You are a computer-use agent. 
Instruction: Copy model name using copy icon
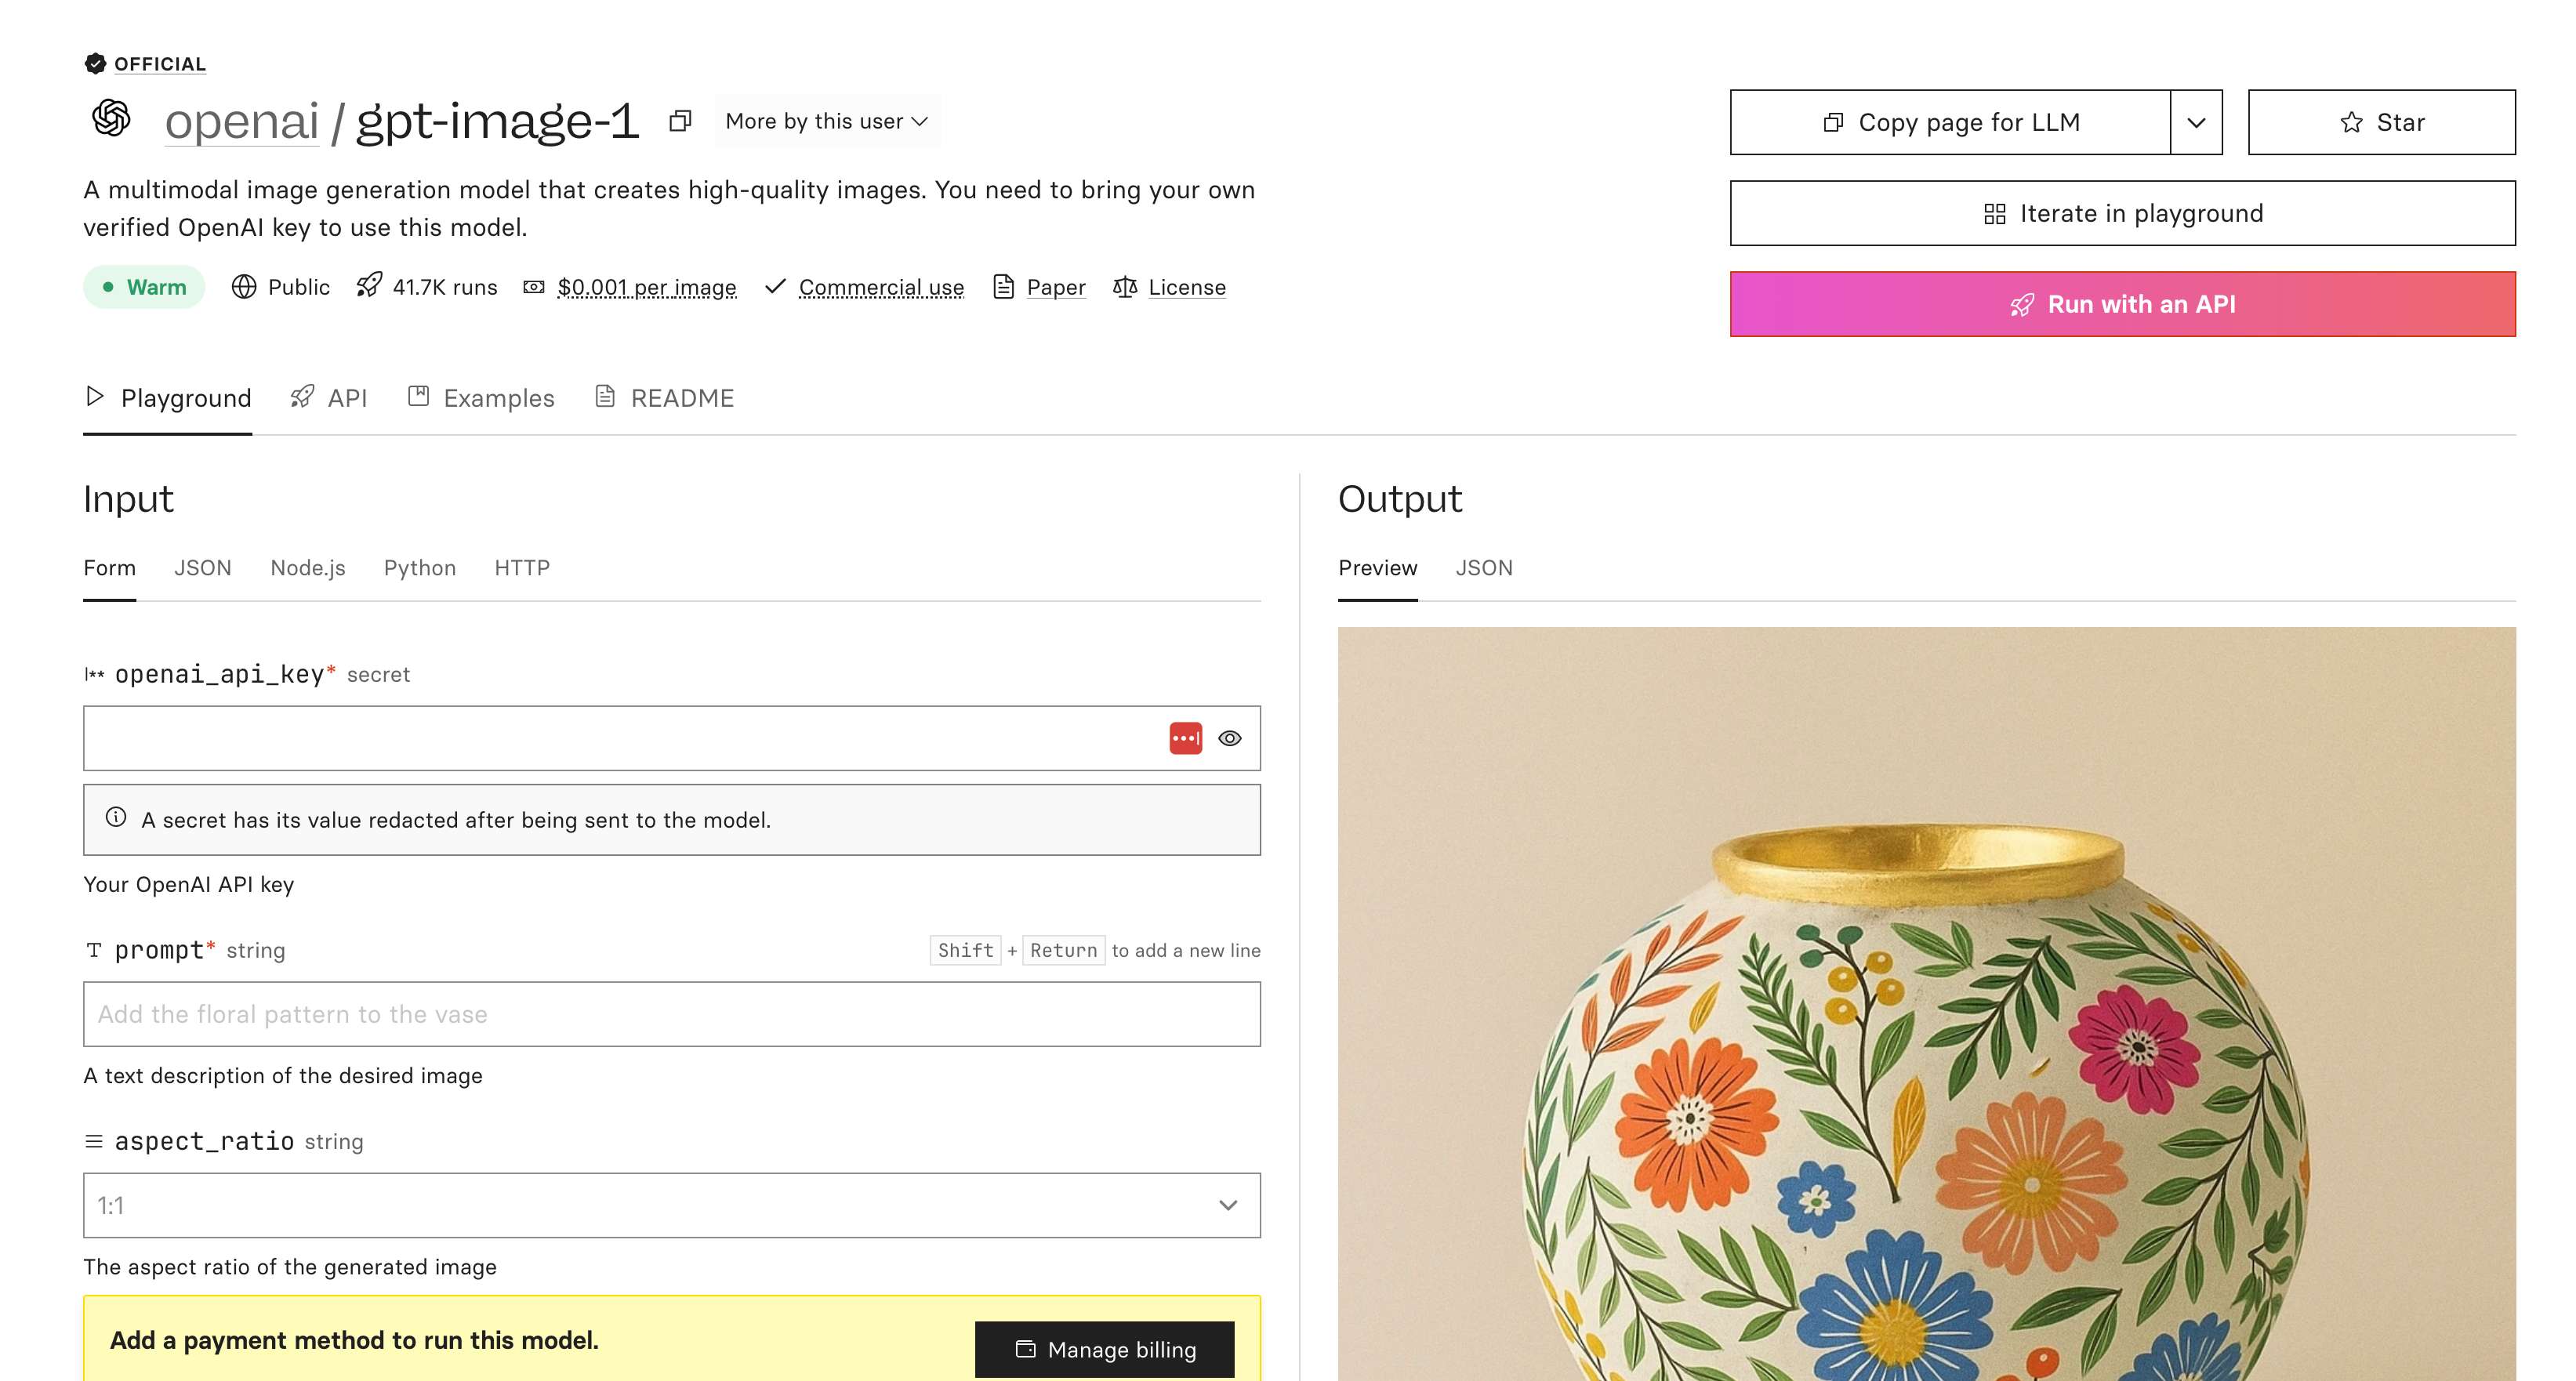(x=680, y=121)
